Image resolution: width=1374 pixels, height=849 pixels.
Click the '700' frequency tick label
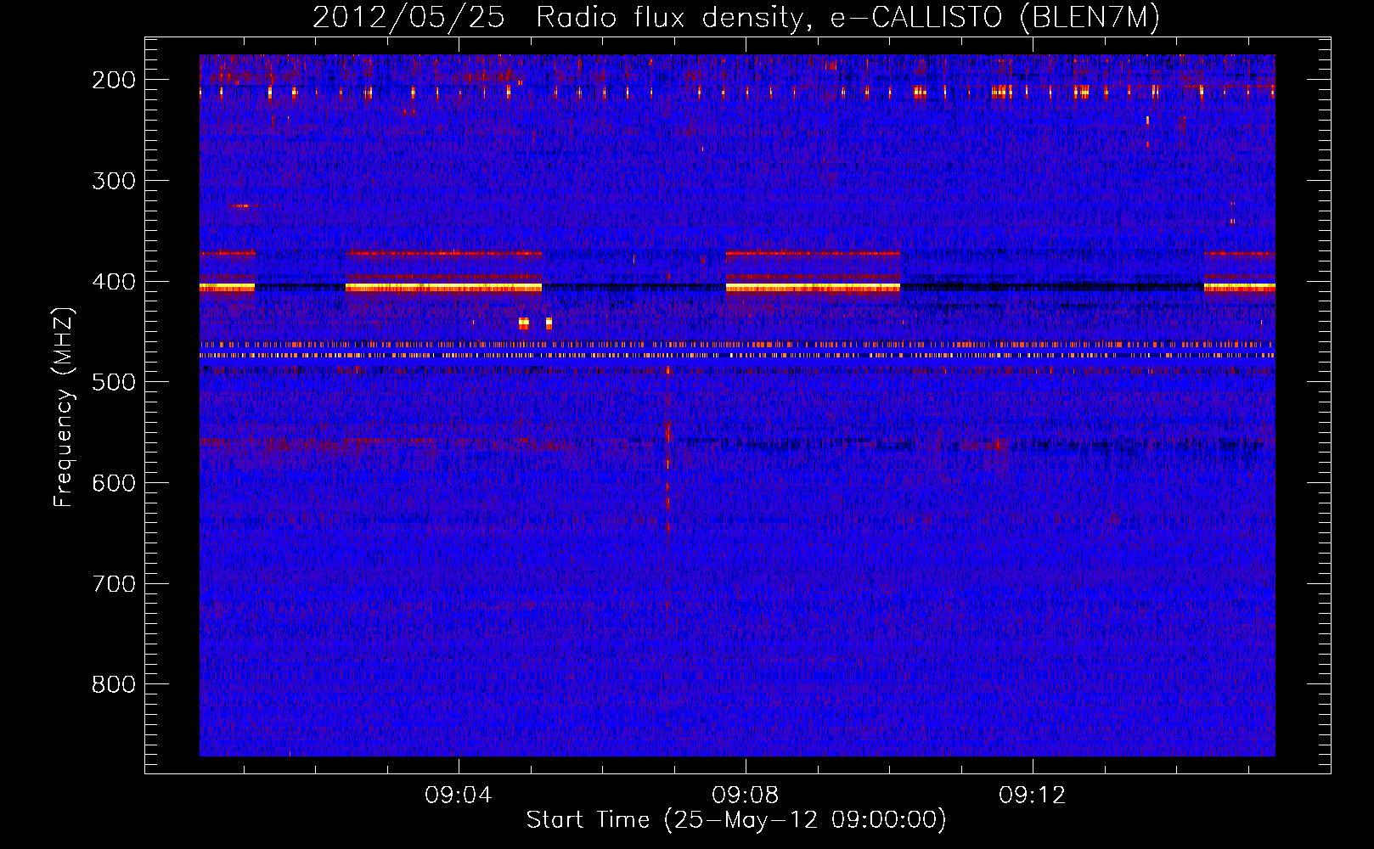coord(114,584)
